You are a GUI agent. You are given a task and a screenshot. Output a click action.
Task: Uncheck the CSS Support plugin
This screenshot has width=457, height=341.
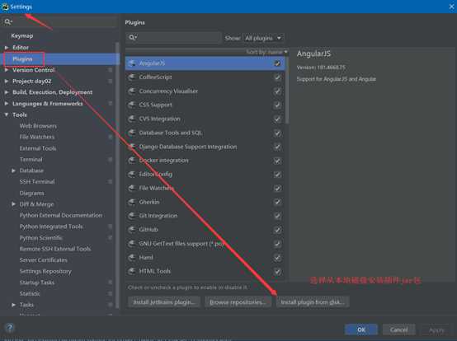pyautogui.click(x=277, y=105)
